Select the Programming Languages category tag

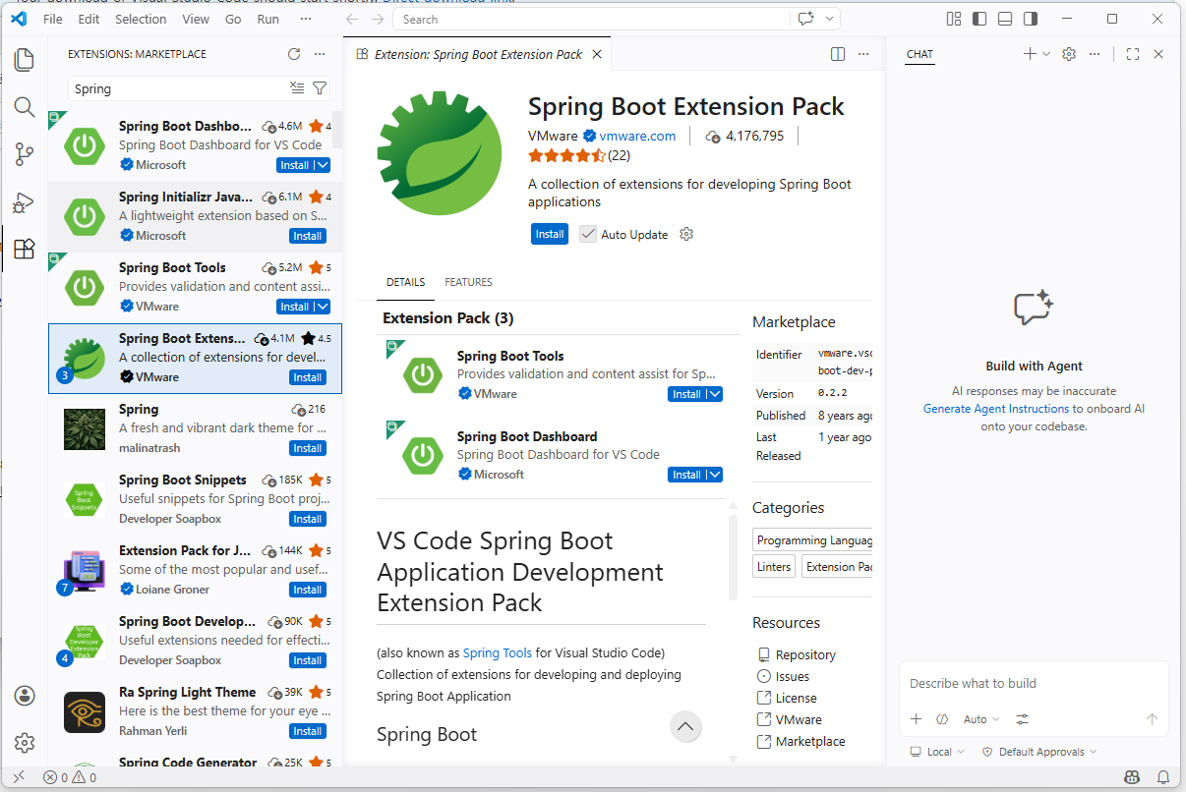pyautogui.click(x=813, y=540)
